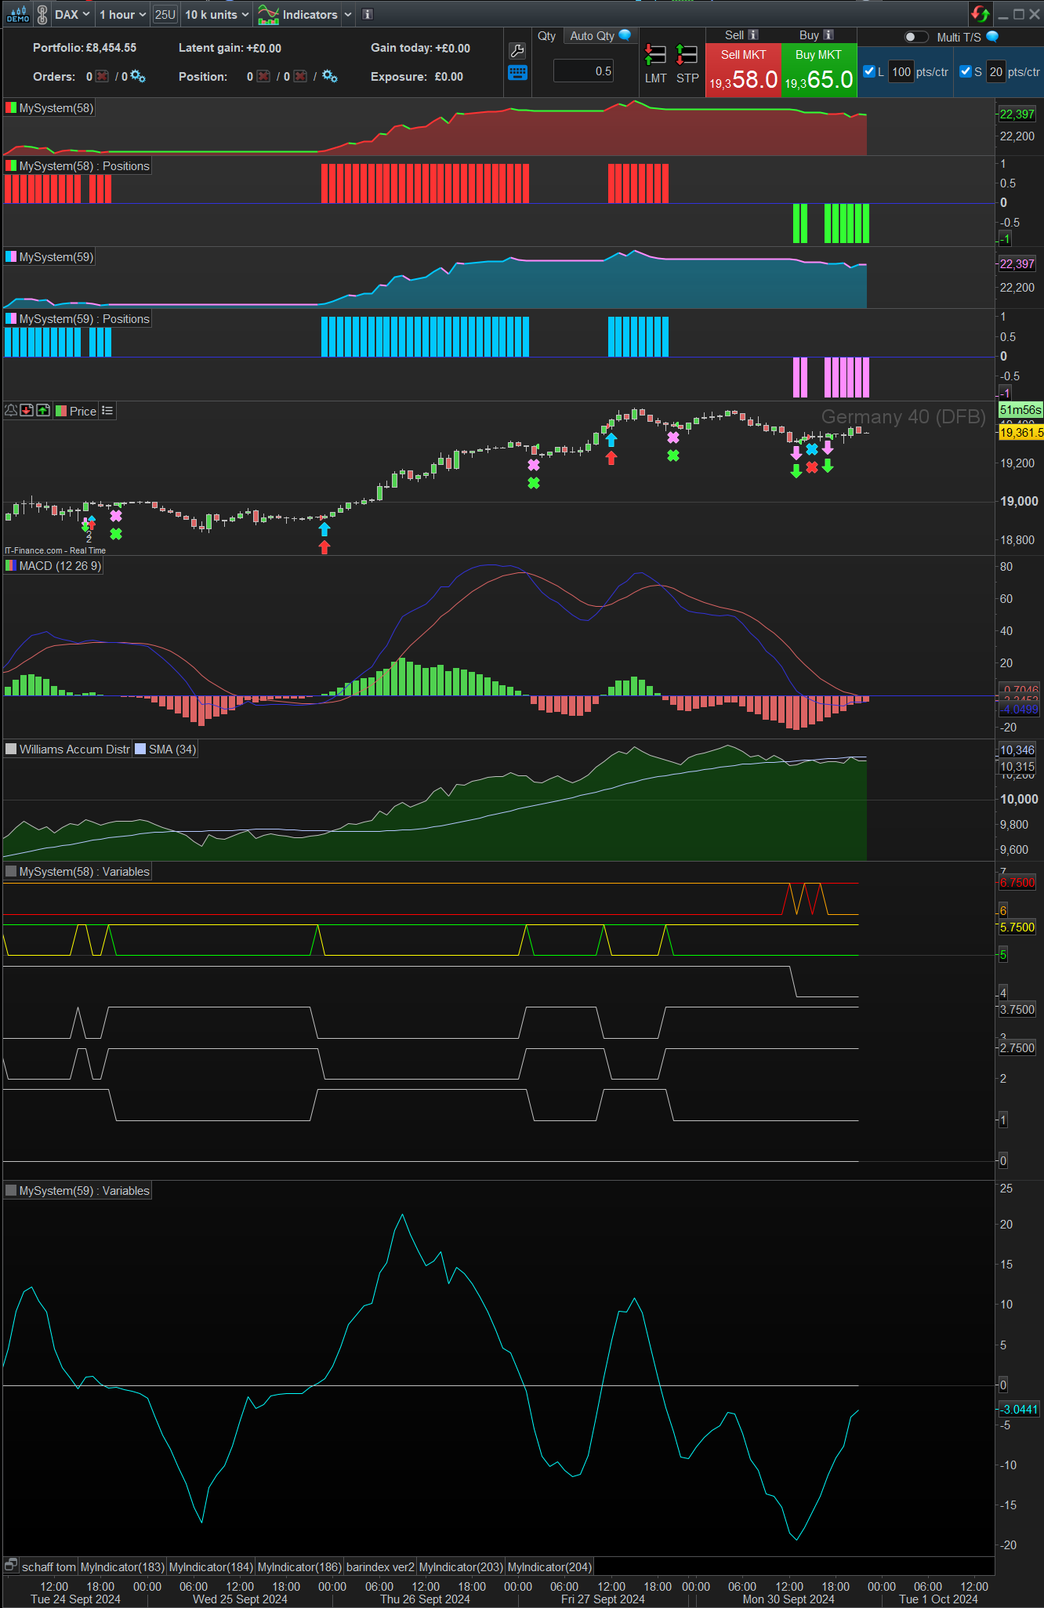Viewport: 1044px width, 1608px height.
Task: Click the Auto Qty help bubble
Action: [x=625, y=35]
